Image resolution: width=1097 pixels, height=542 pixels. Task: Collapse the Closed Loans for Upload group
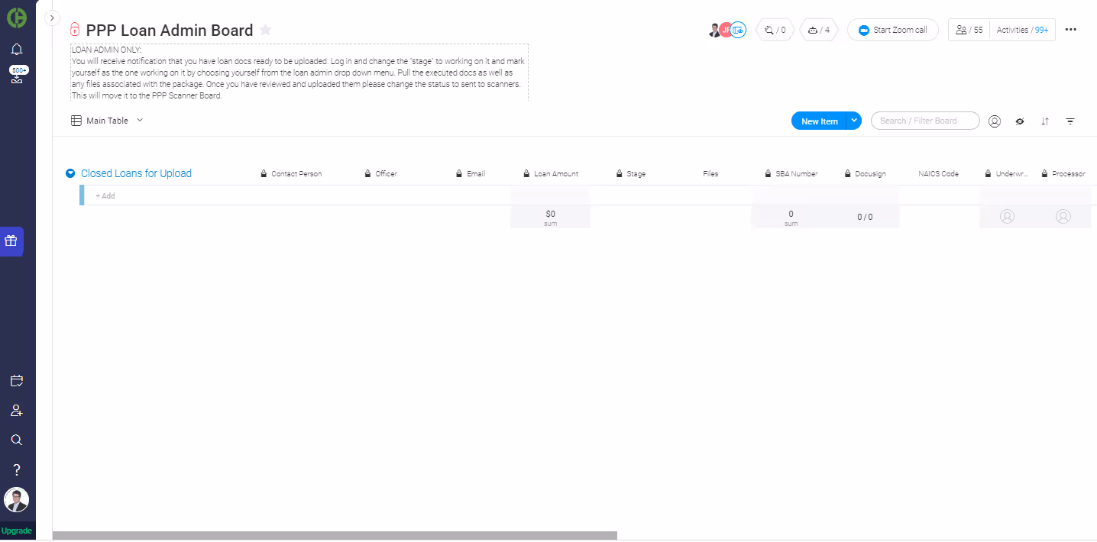70,173
